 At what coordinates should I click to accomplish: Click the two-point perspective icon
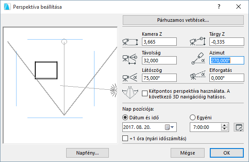point(130,92)
